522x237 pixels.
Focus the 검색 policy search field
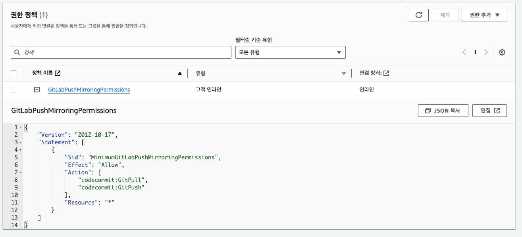[121, 52]
